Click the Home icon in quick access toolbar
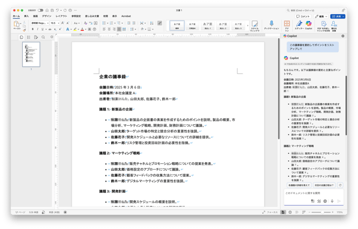This screenshot has width=358, height=229. [x=47, y=11]
